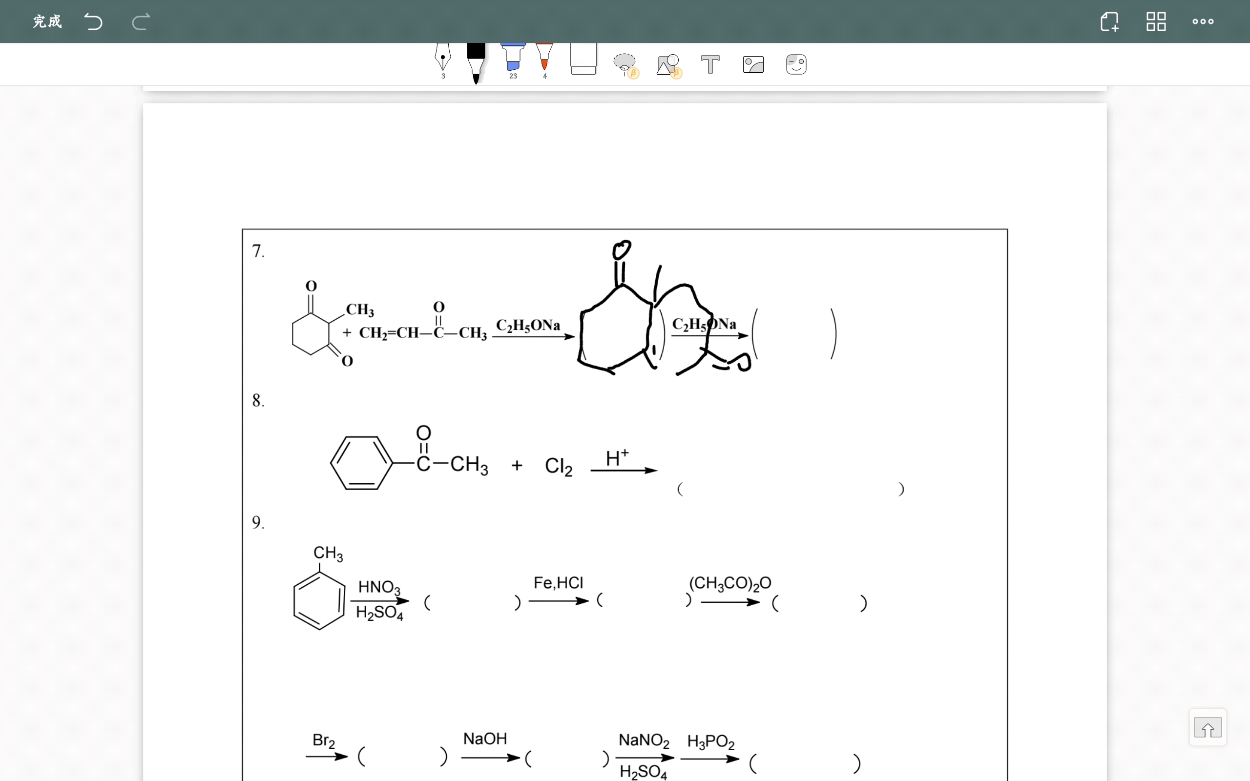This screenshot has width=1250, height=781.
Task: Click the NaNO2 reagent label
Action: point(644,740)
